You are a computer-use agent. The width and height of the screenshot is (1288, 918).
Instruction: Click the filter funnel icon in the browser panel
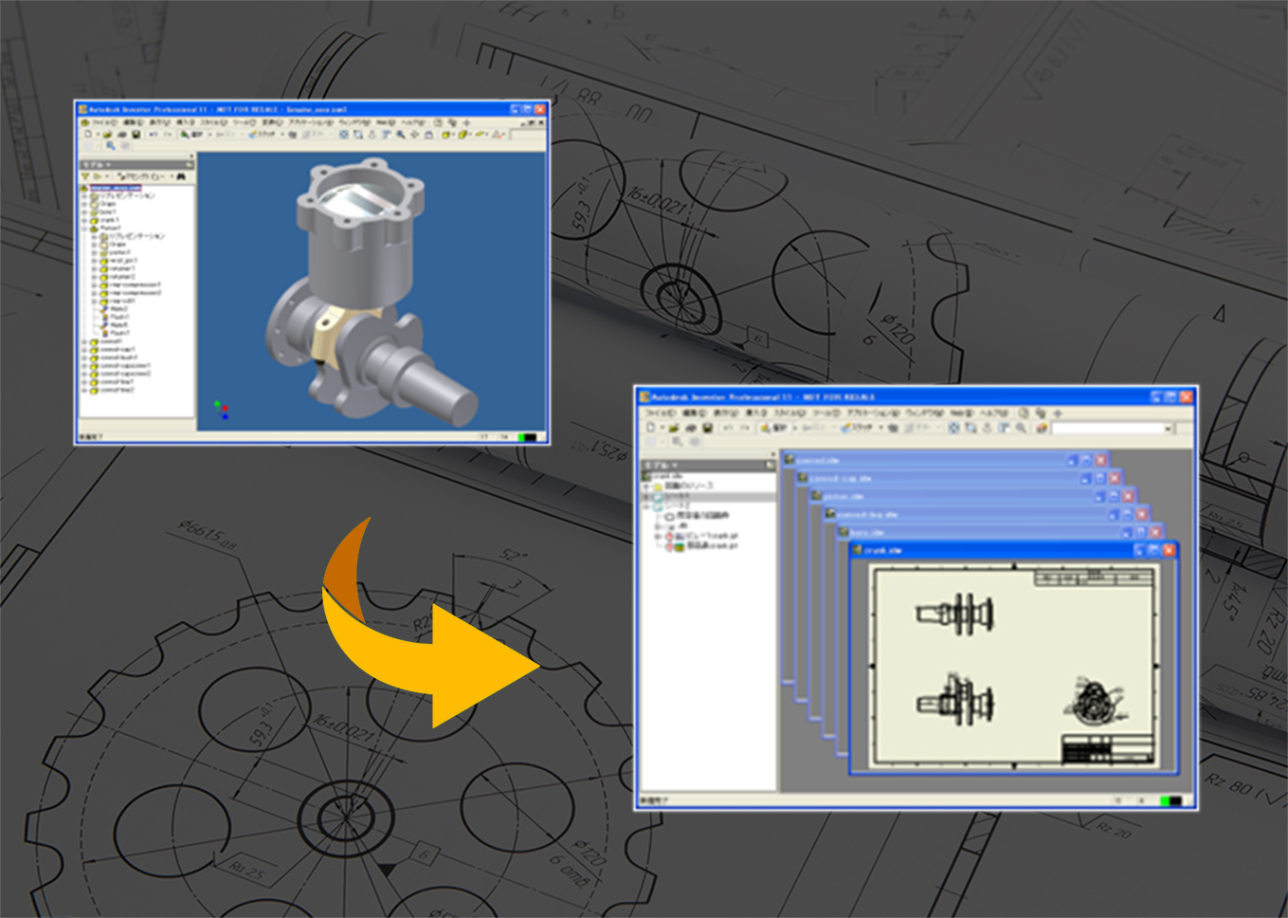point(85,176)
